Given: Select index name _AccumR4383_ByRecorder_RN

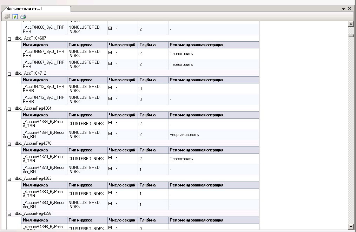Looking at the screenshot, I should tap(44, 205).
